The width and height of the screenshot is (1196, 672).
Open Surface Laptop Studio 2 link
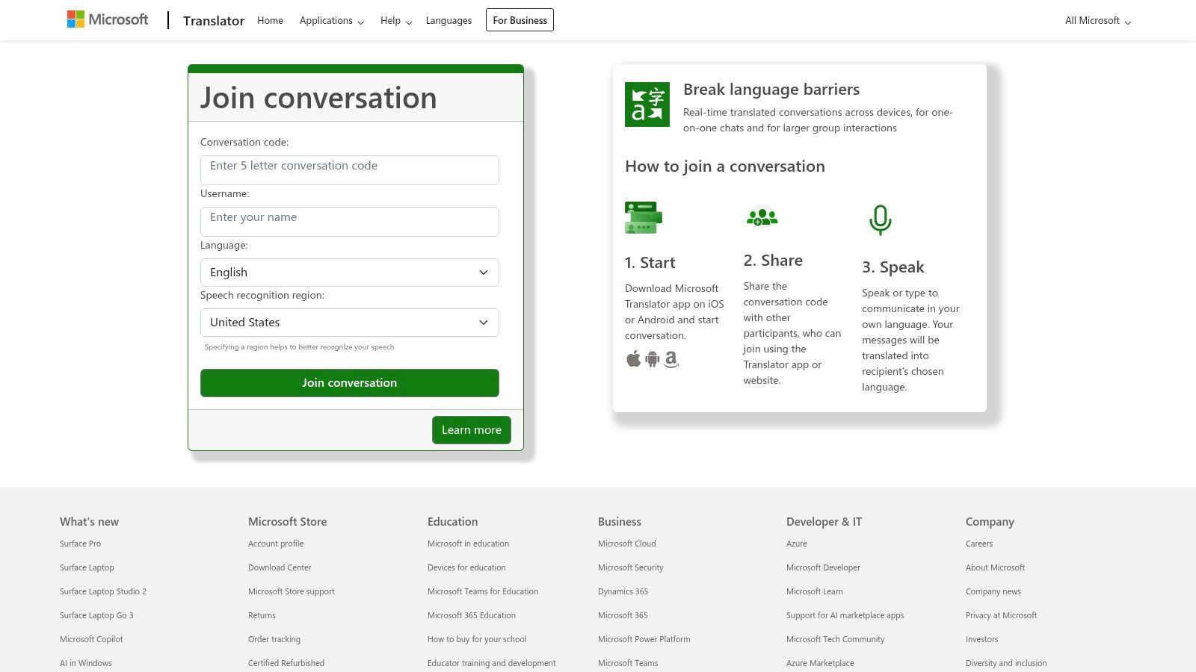103,591
